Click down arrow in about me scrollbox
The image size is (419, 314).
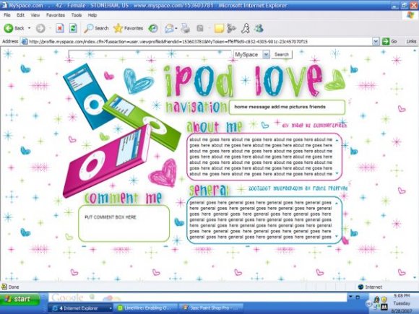tap(337, 173)
